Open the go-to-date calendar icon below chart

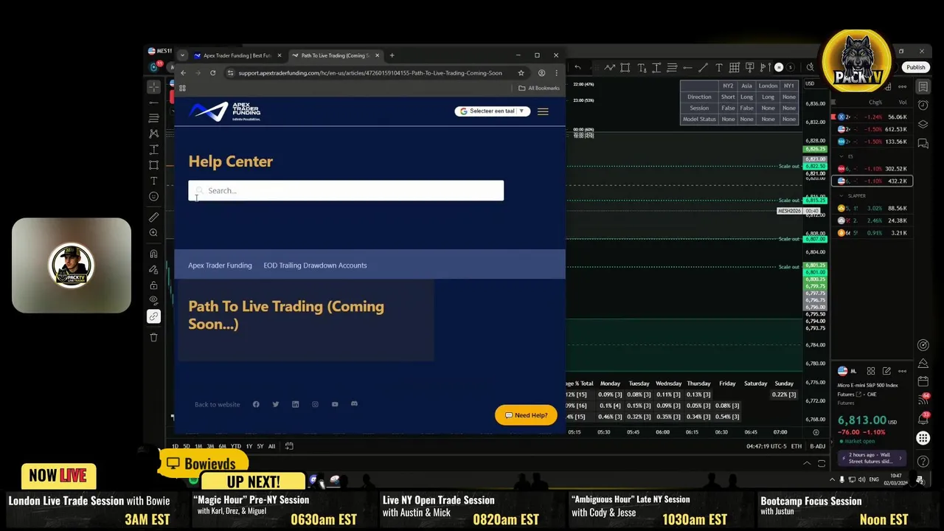[x=289, y=446]
